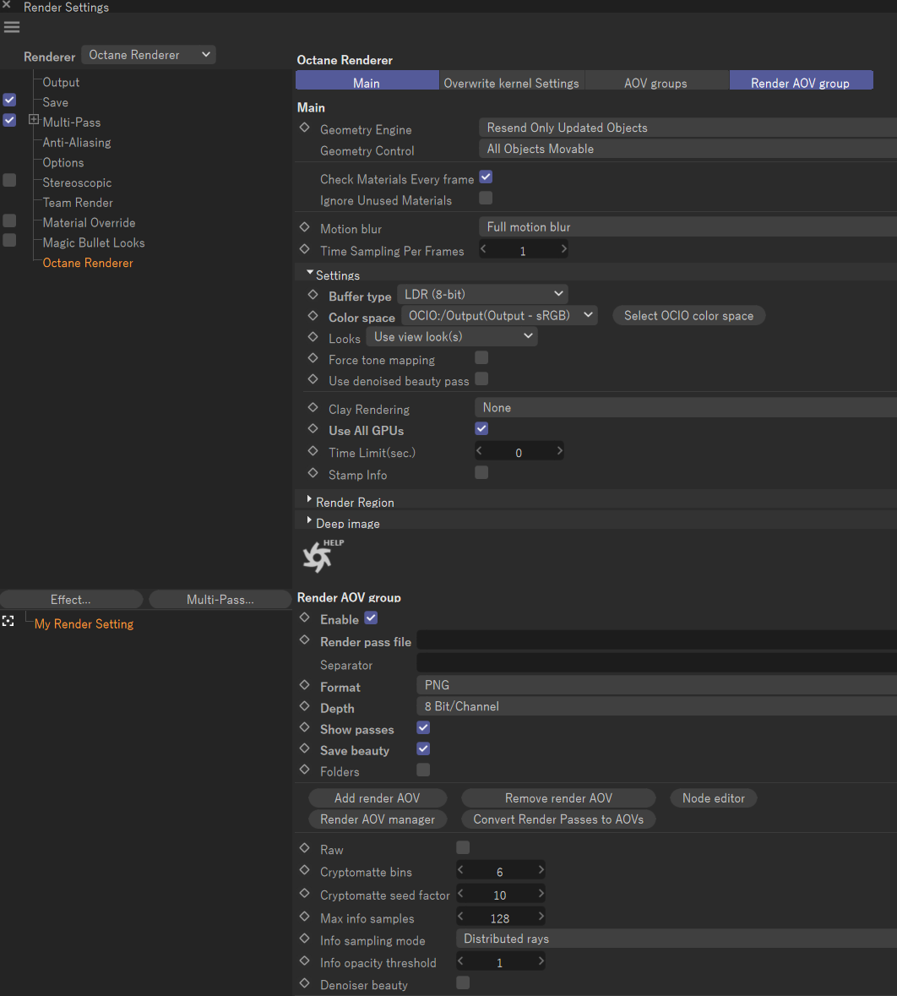Image resolution: width=897 pixels, height=996 pixels.
Task: Open the Node editor
Action: (x=714, y=797)
